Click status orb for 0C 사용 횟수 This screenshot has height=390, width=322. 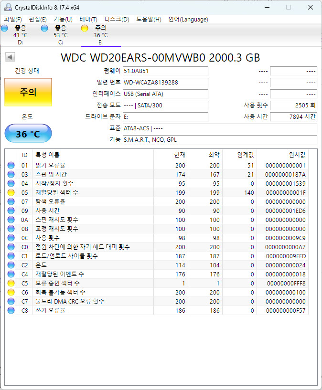(x=11, y=238)
